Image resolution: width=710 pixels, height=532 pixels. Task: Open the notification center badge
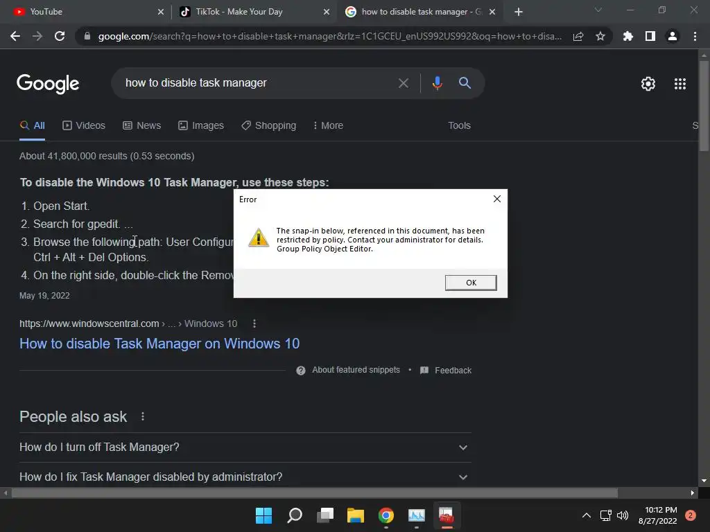[691, 515]
